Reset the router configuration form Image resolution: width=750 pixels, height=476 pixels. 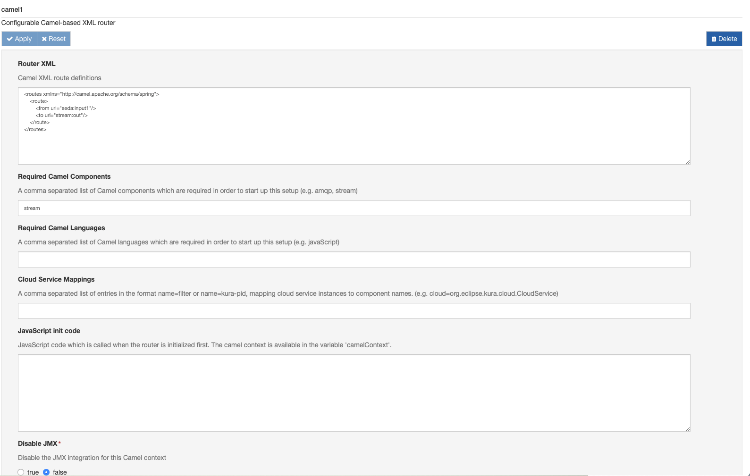point(53,39)
